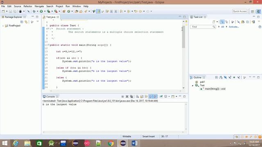
Task: Toggle Show Console When Standard Out Changes
Action: 151,96
